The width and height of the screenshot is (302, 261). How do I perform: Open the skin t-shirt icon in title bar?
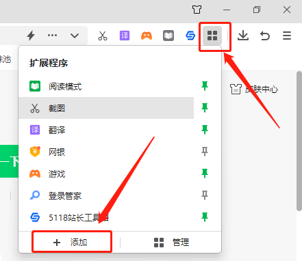point(197,10)
